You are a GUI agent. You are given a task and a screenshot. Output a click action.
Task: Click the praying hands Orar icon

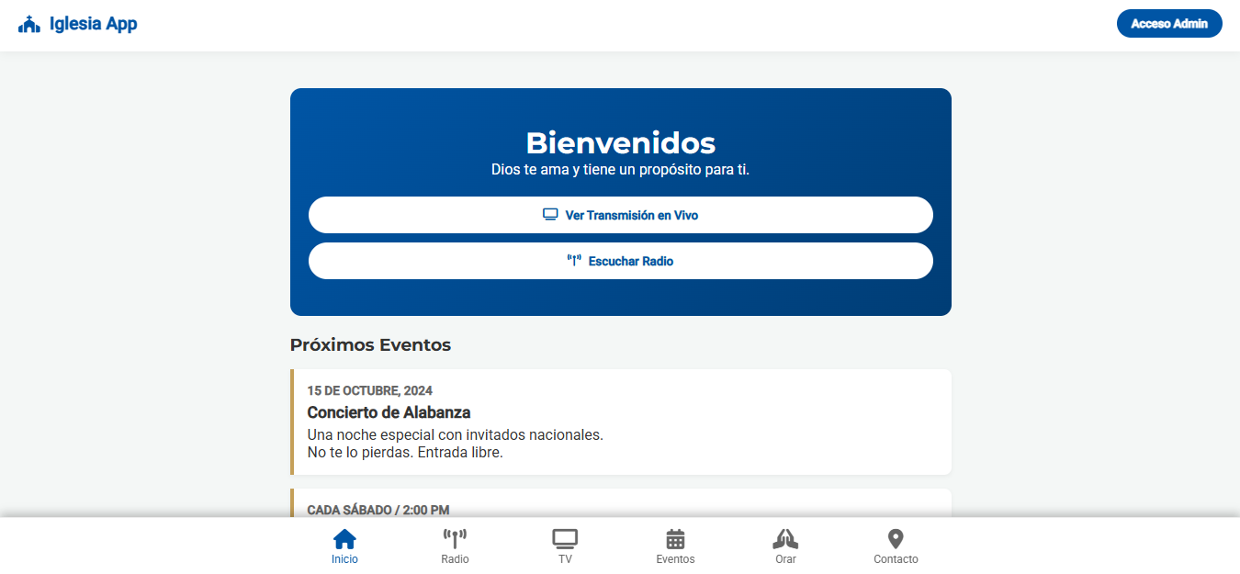coord(785,539)
